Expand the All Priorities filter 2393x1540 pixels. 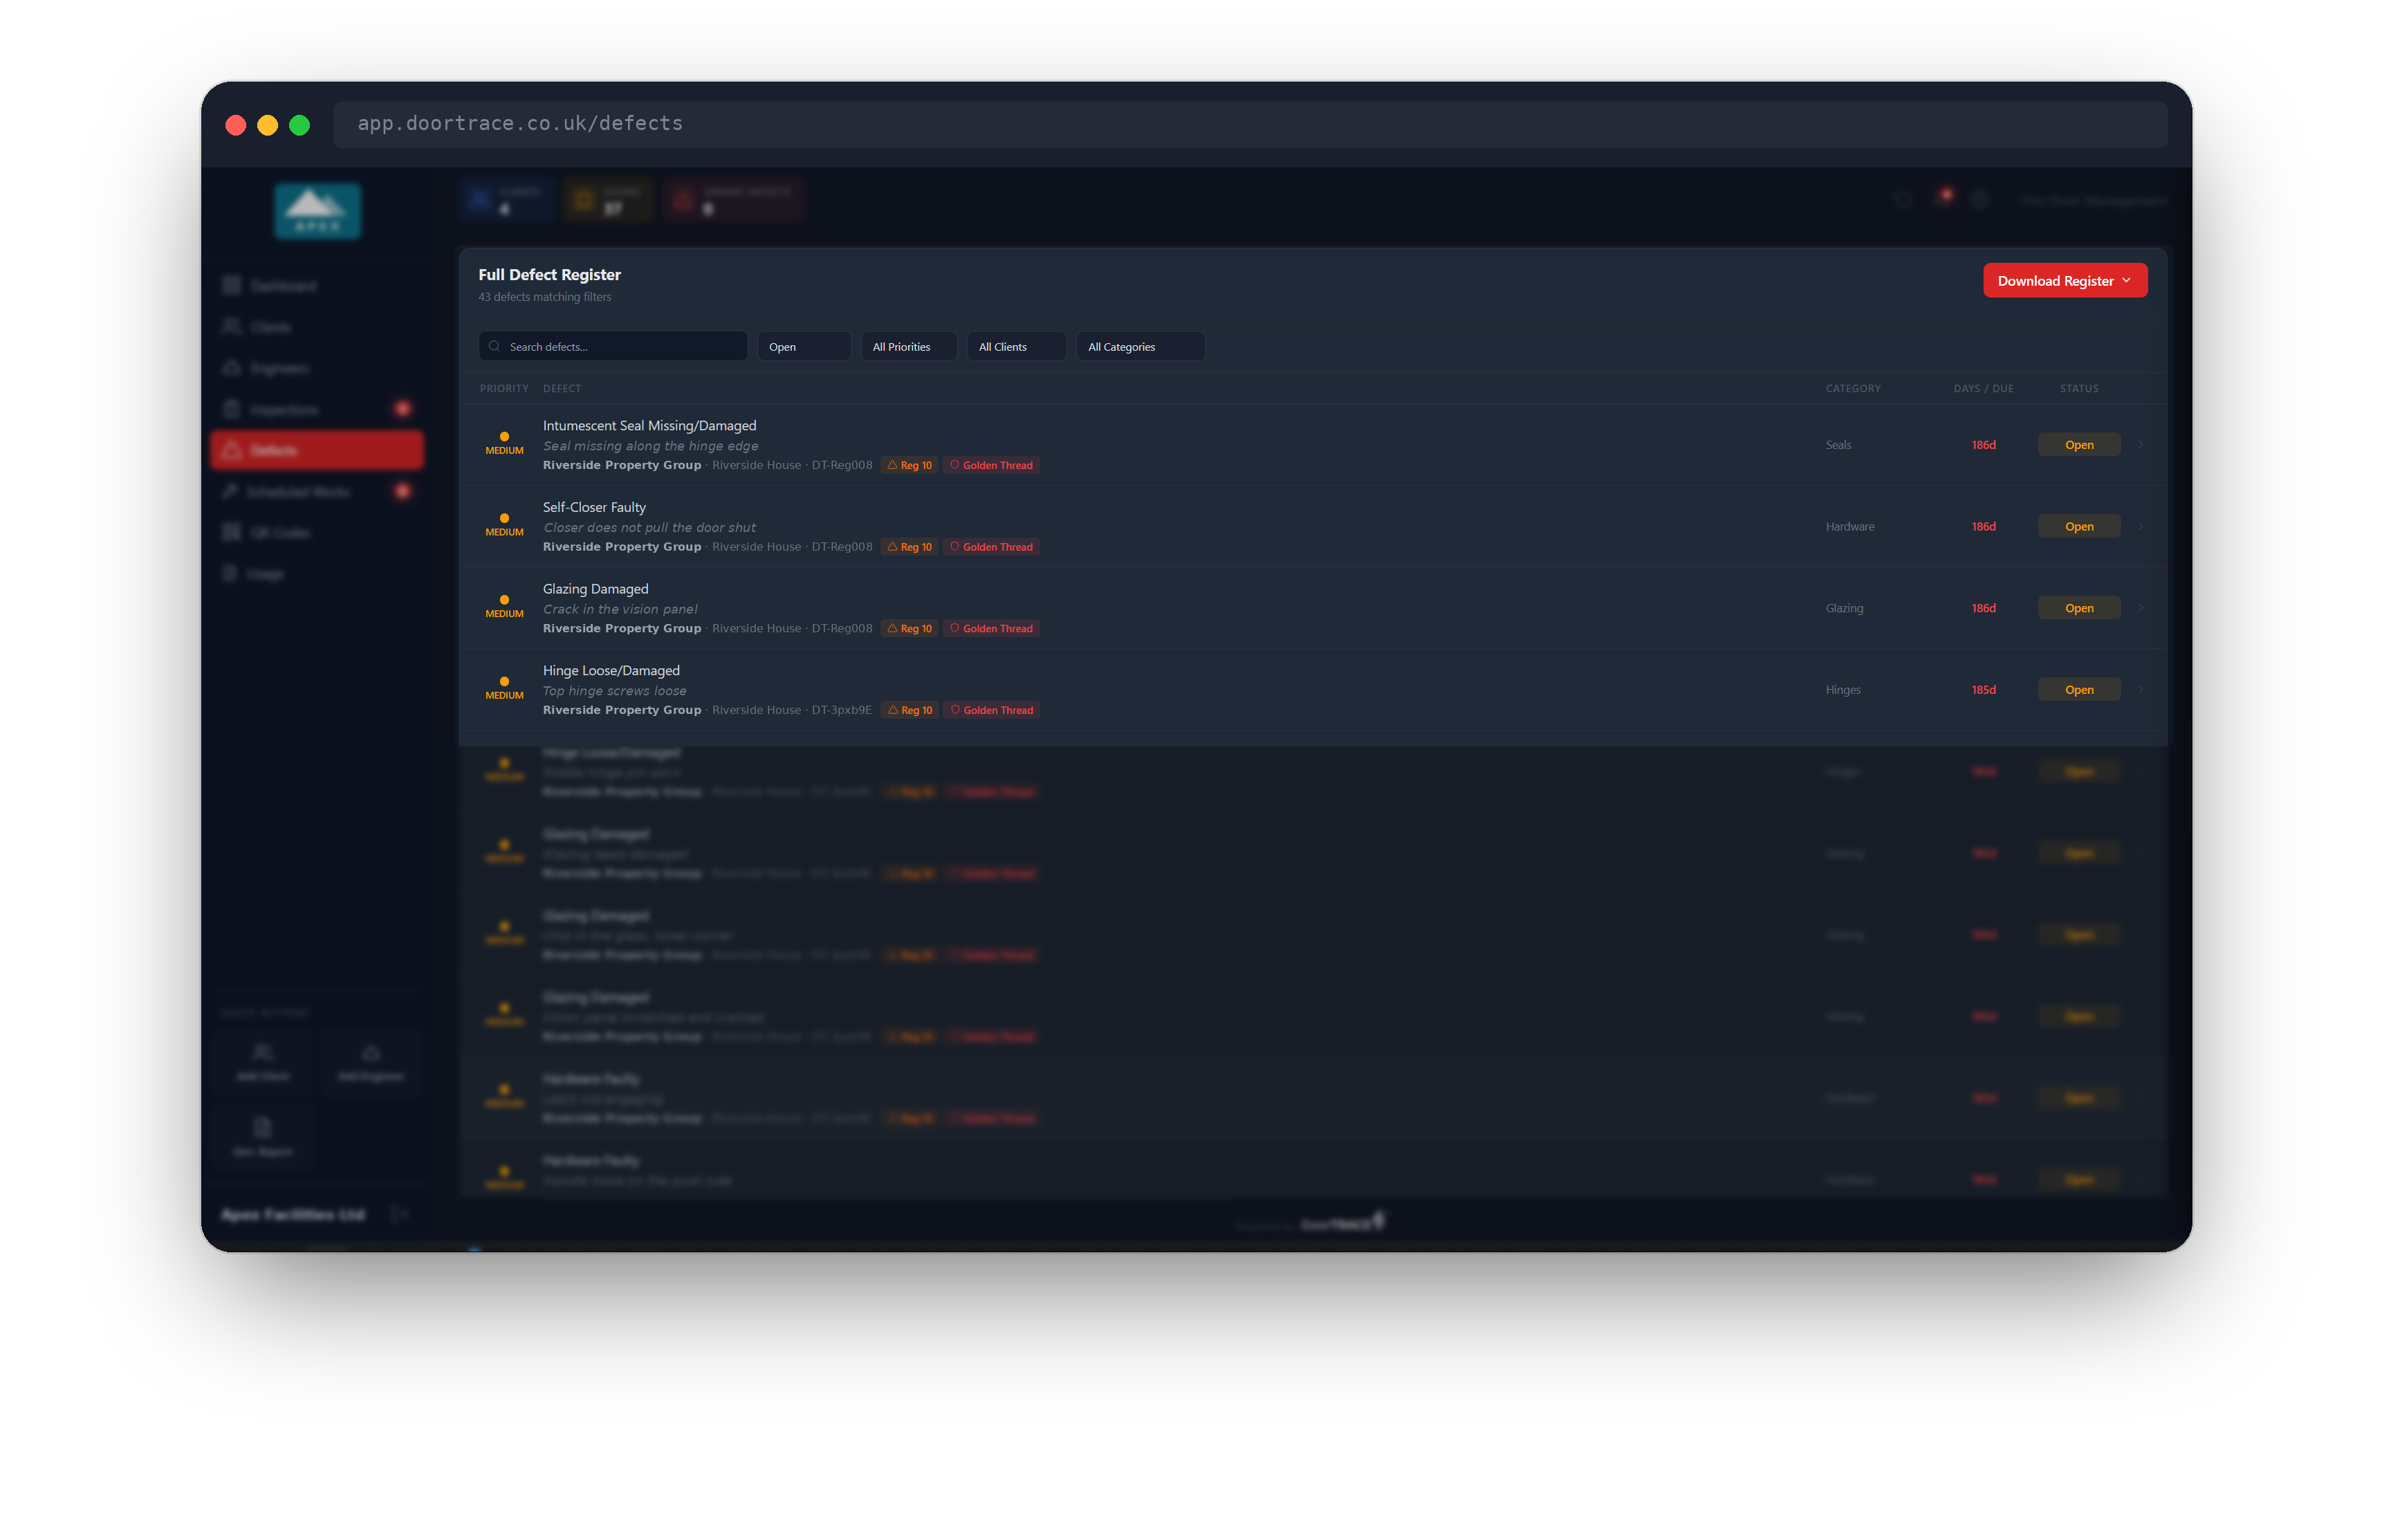point(909,346)
